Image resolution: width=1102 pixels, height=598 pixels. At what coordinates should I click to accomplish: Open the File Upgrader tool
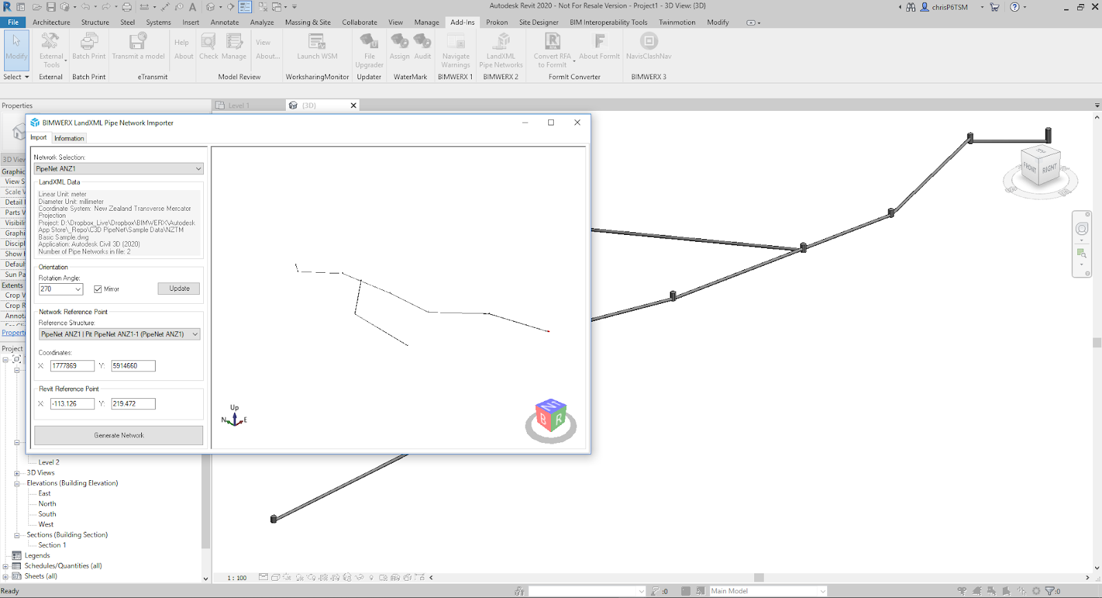[369, 50]
